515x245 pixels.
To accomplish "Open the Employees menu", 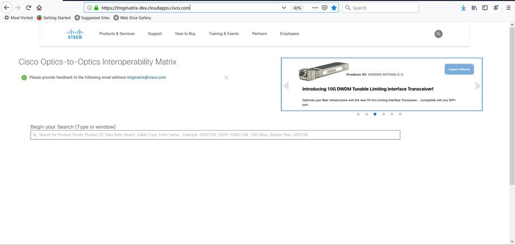I will coord(290,34).
